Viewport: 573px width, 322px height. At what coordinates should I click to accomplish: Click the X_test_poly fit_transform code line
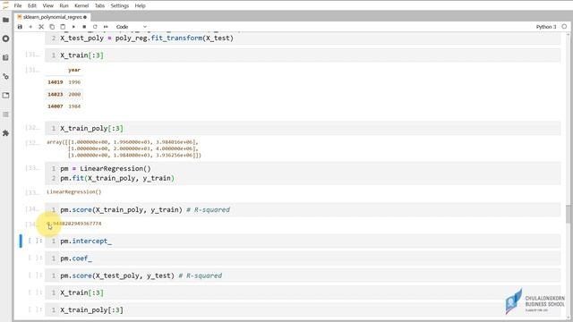[x=147, y=38]
